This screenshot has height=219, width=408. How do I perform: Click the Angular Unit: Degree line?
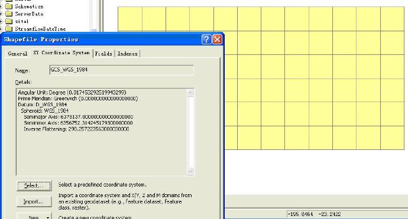72,93
